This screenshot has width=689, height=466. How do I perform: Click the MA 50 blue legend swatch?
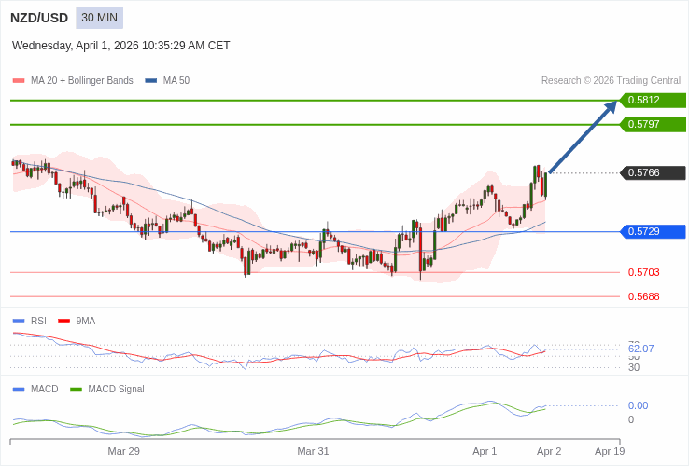coord(151,81)
